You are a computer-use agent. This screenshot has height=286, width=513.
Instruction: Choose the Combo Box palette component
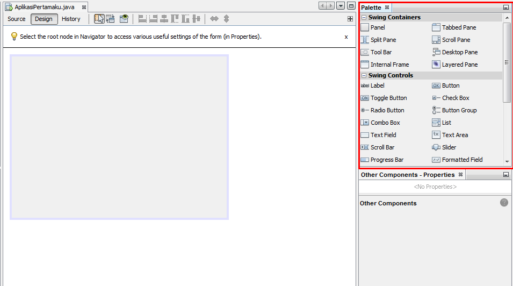click(x=380, y=123)
